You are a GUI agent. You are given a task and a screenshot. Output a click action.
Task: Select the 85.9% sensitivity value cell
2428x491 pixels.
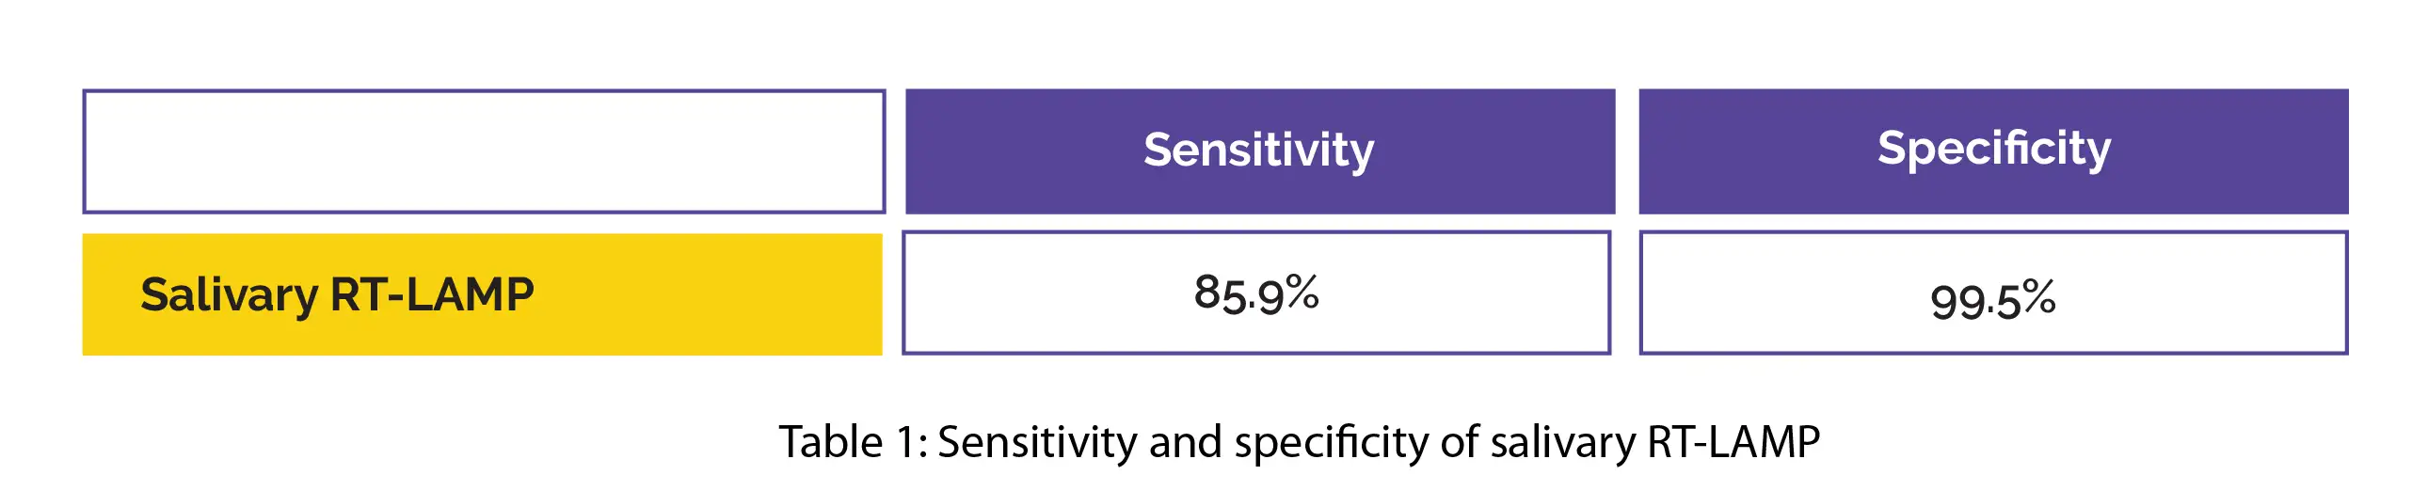(1255, 293)
